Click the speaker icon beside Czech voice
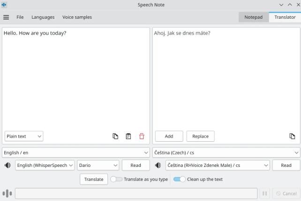 158,165
